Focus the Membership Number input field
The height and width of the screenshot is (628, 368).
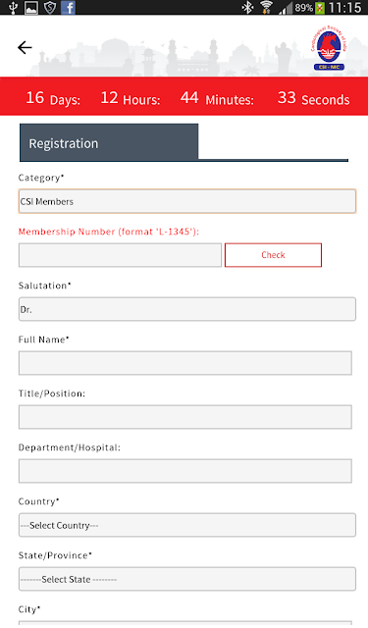pos(120,255)
